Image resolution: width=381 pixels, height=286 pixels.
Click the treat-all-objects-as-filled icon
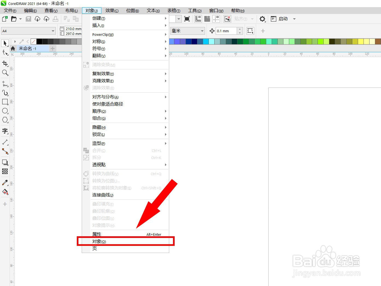point(250,31)
